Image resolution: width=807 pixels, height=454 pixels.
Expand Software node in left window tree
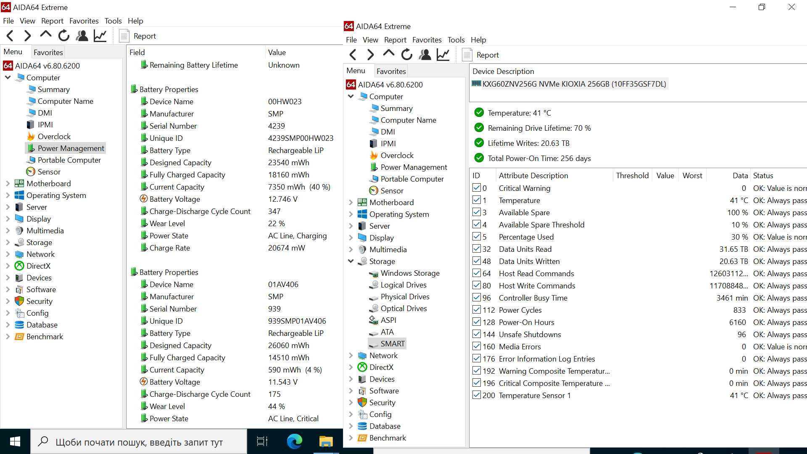pyautogui.click(x=8, y=289)
